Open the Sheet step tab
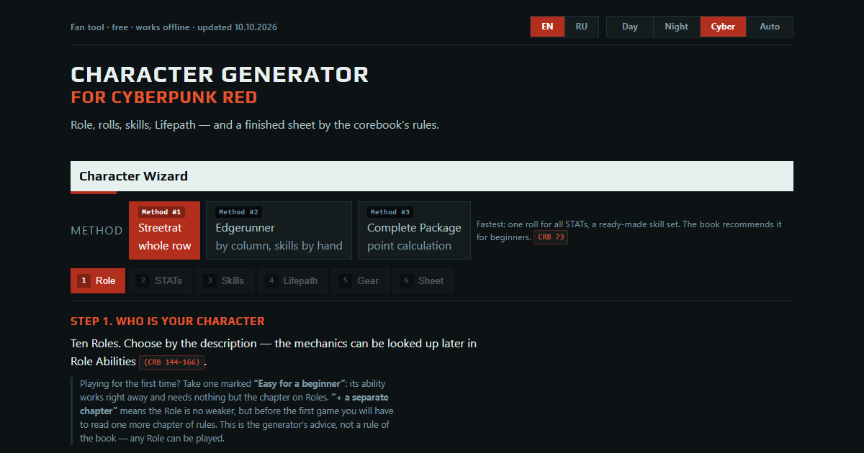Screen dimensions: 864x453 (423, 280)
